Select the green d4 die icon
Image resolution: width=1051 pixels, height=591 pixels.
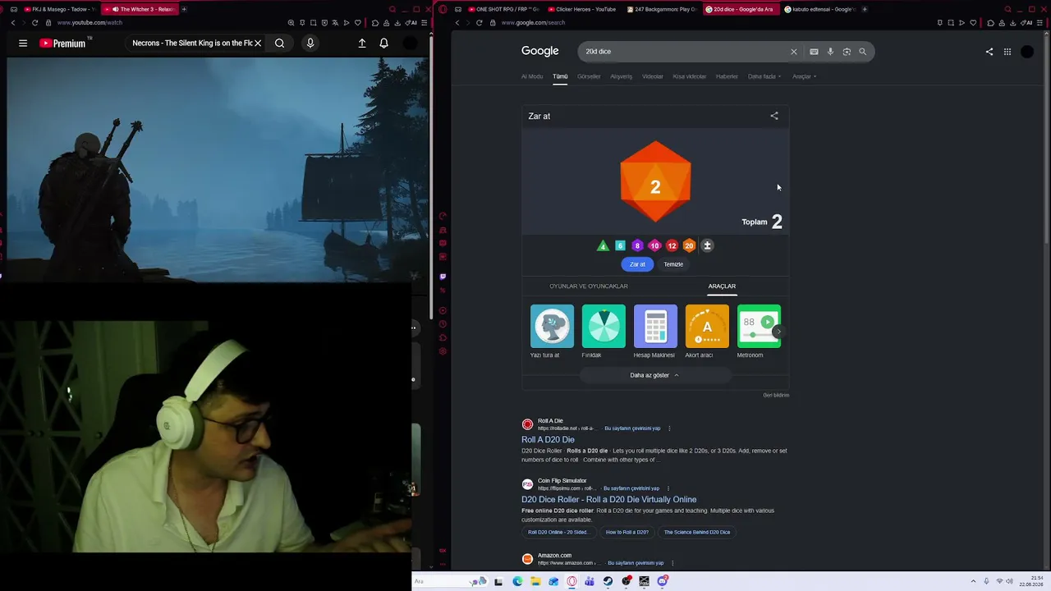coord(603,245)
